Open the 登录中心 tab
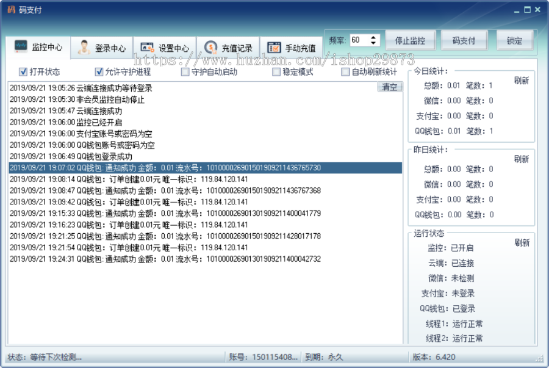This screenshot has width=549, height=368. point(101,48)
